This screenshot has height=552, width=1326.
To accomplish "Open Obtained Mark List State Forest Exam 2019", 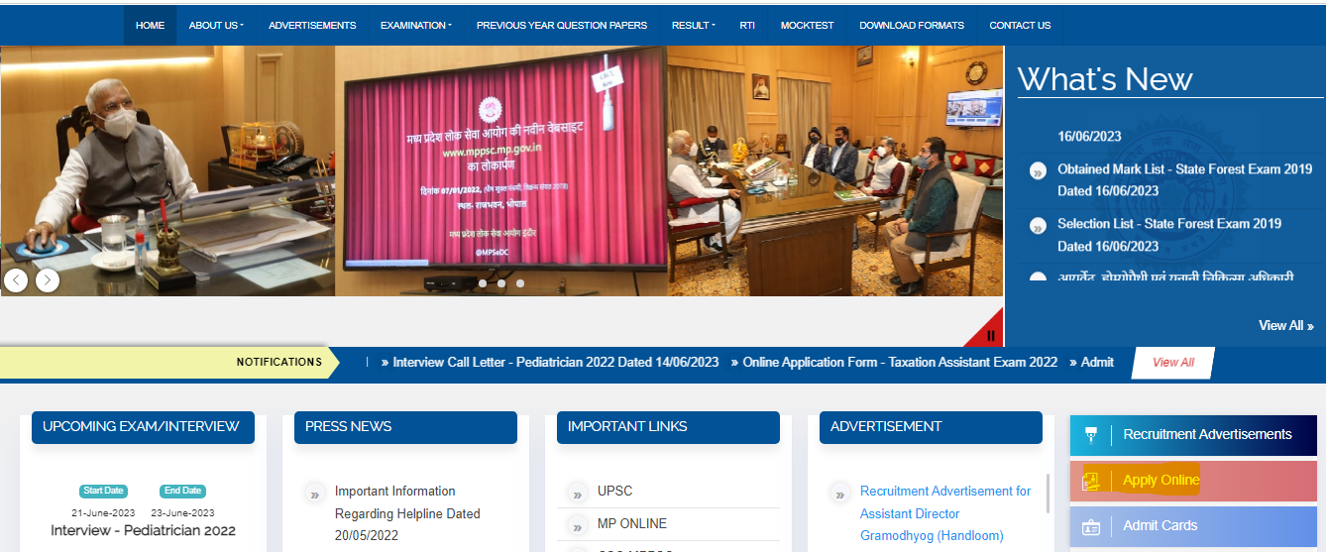I will point(1184,179).
